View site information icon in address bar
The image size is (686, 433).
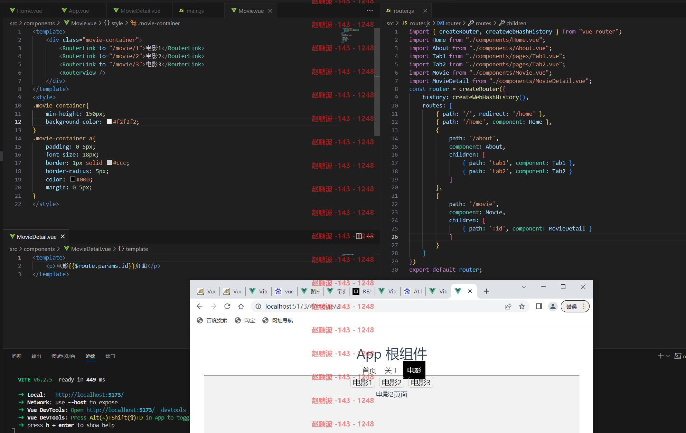[258, 306]
